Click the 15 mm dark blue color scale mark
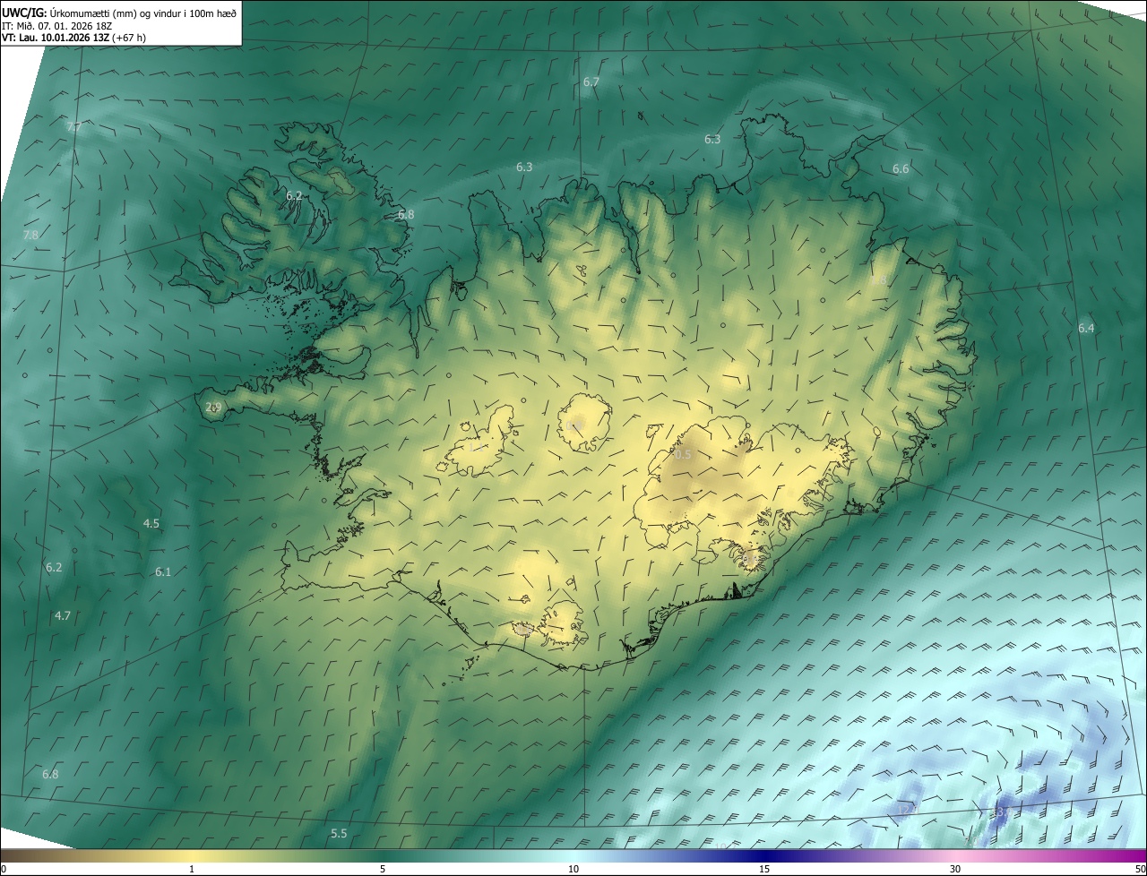1147x876 pixels. click(x=764, y=869)
